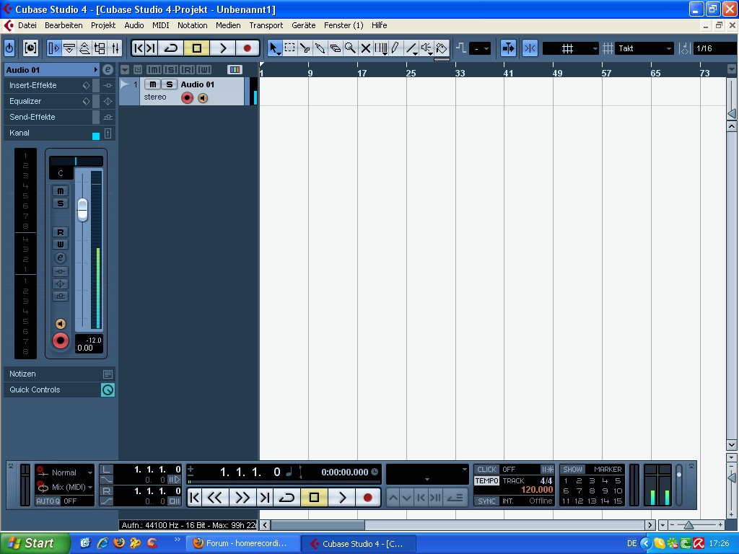Toggle Snap on/off in toolbar
The height and width of the screenshot is (554, 739).
(530, 48)
